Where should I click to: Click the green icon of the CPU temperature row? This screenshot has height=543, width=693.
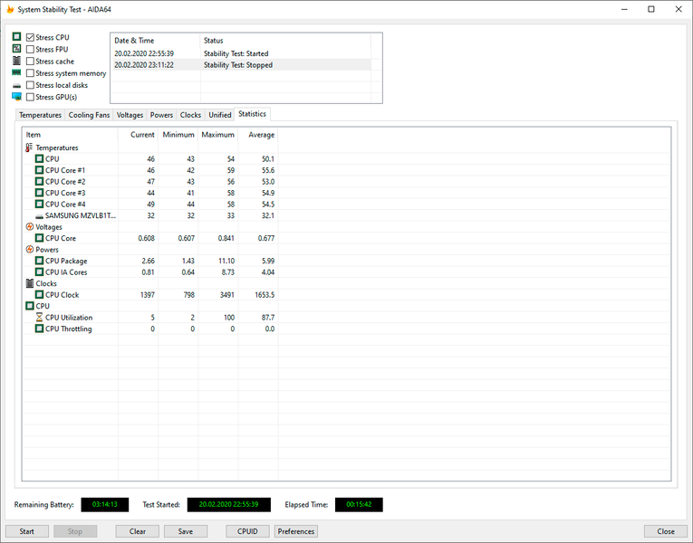coord(39,158)
